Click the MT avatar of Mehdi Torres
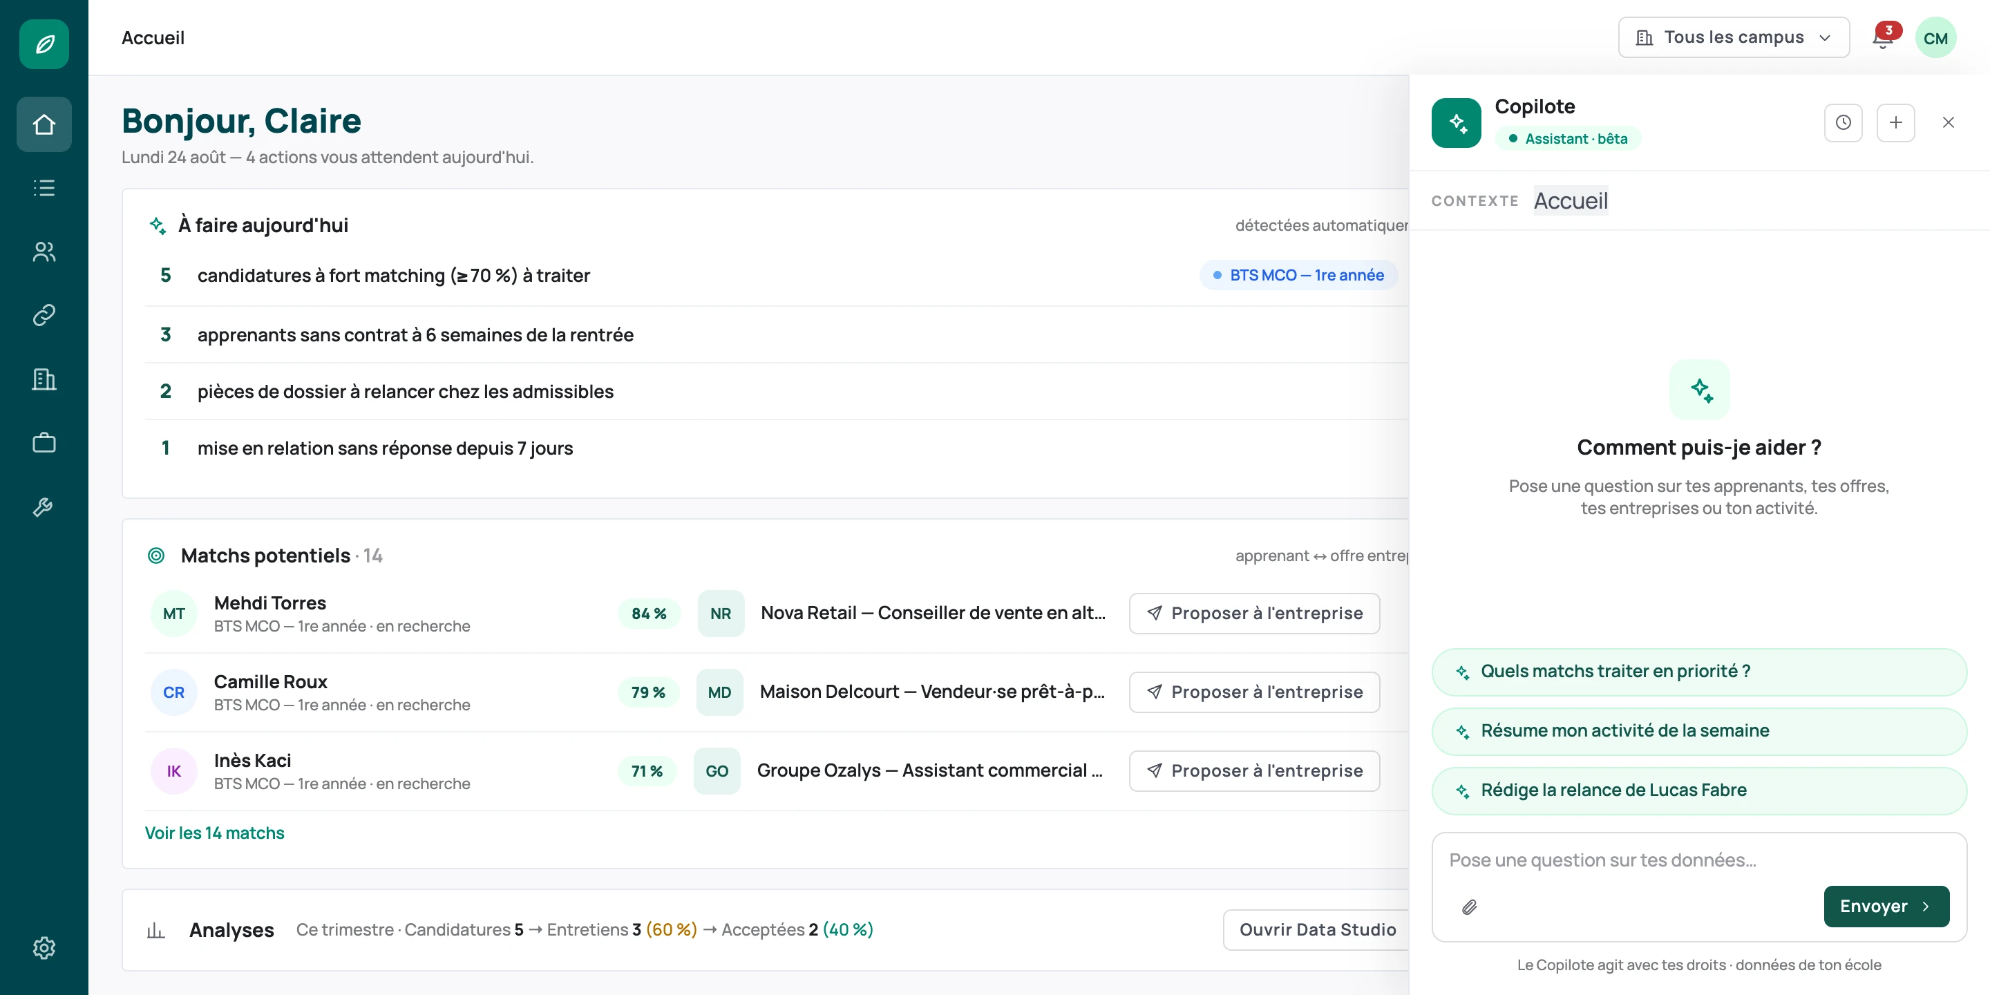Viewport: 1990px width, 995px height. (x=174, y=614)
